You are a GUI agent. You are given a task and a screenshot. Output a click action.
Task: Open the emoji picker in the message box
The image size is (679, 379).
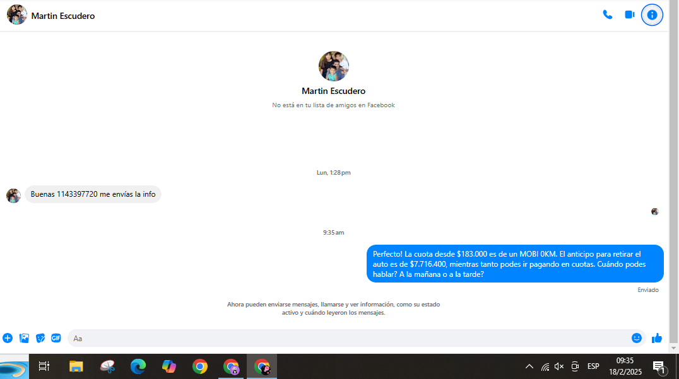click(x=636, y=338)
